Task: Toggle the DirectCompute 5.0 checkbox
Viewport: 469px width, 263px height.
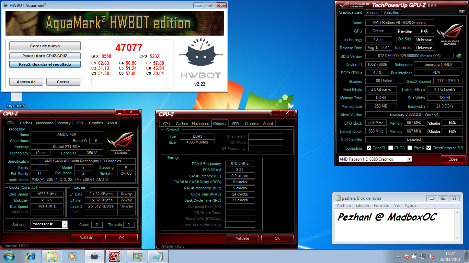Action: point(428,148)
